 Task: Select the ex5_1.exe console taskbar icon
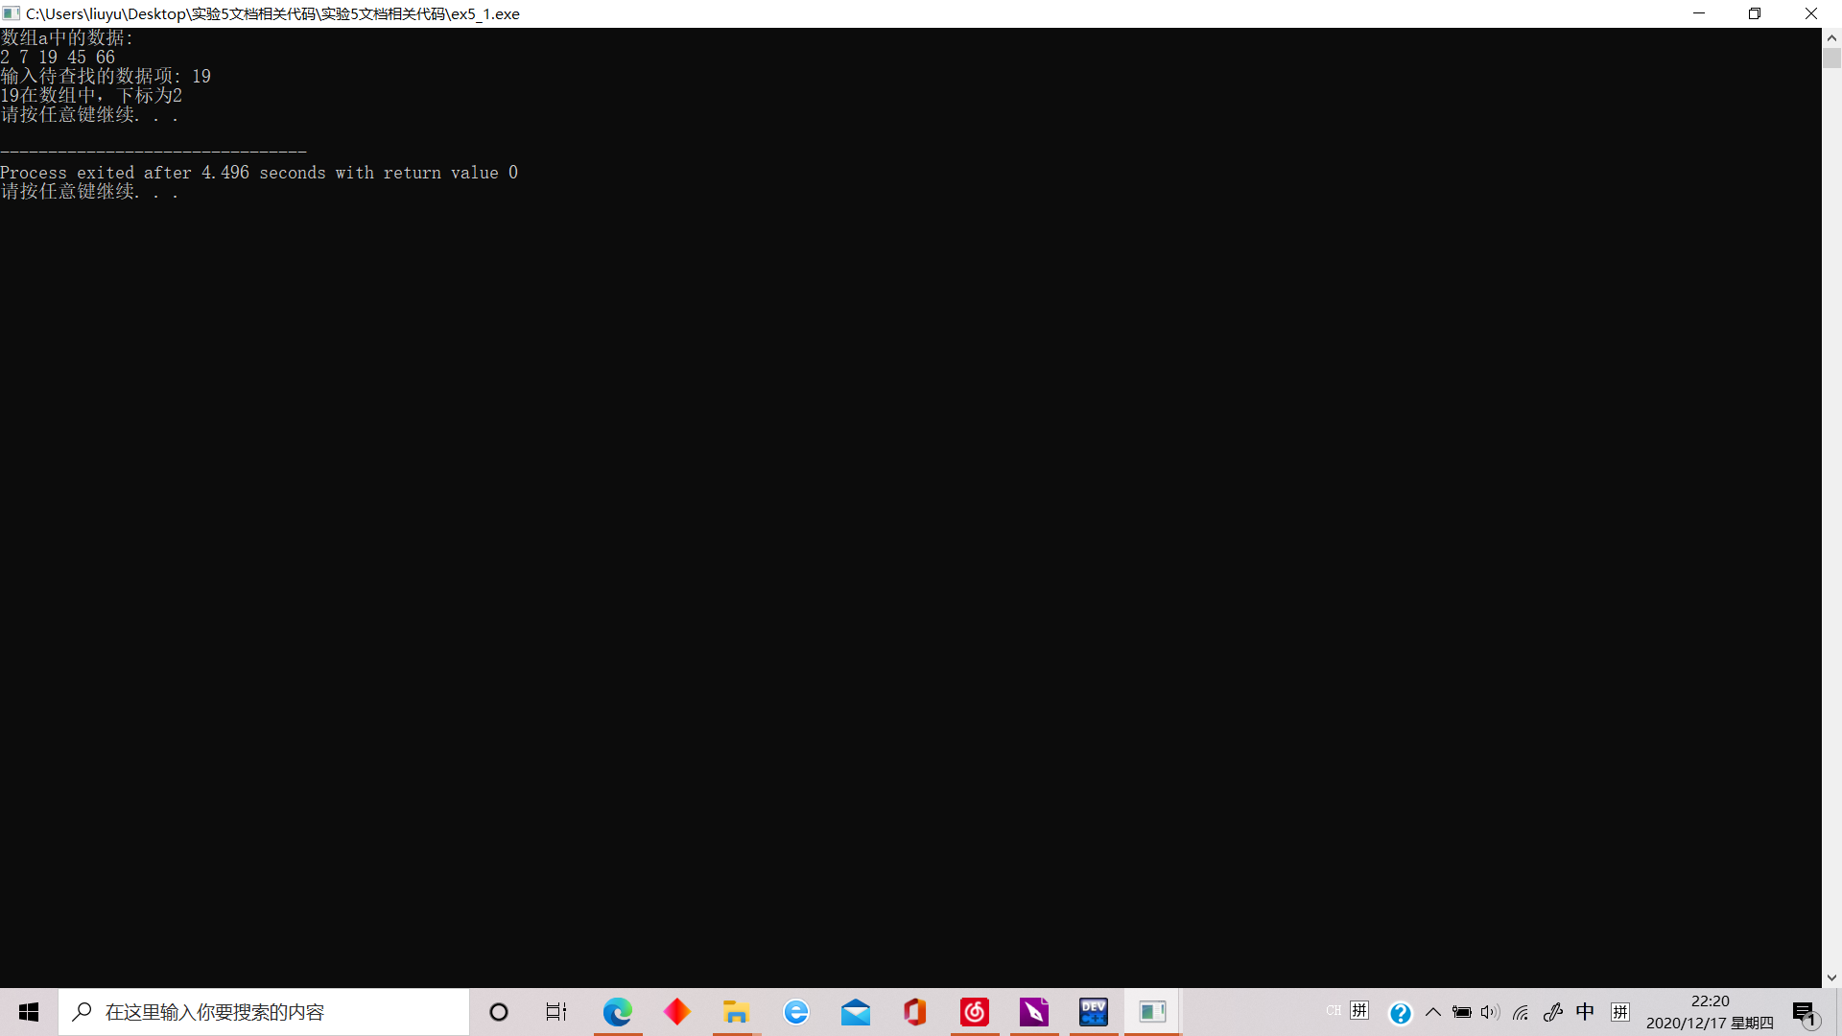[x=1152, y=1012]
